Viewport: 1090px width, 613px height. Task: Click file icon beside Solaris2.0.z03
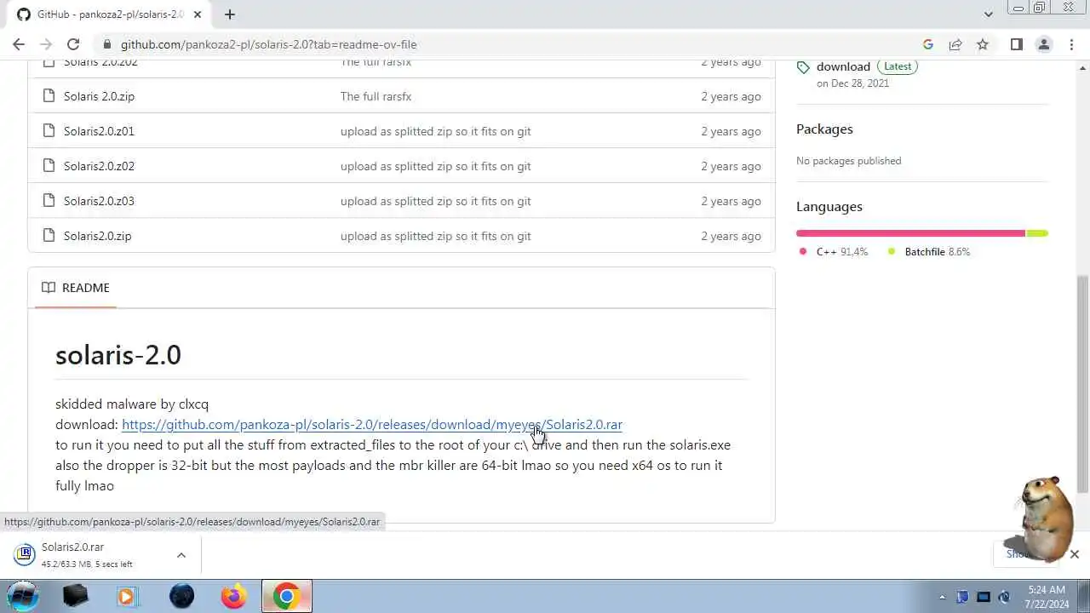pyautogui.click(x=48, y=201)
